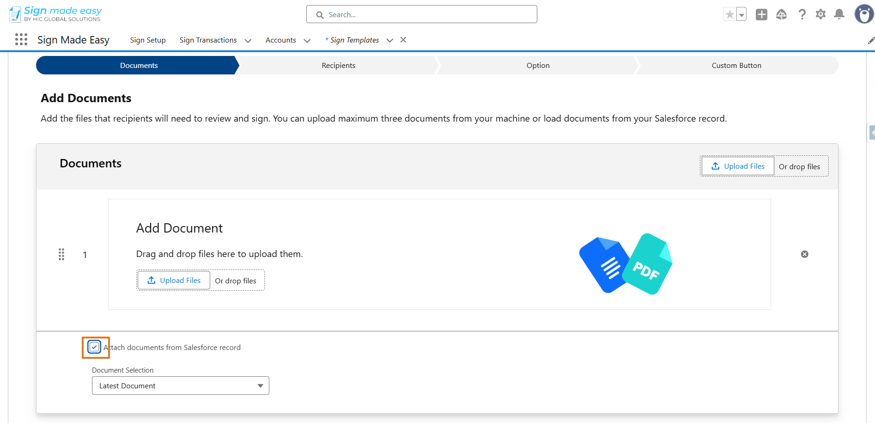The image size is (875, 423).
Task: Open the notifications bell
Action: 839,14
